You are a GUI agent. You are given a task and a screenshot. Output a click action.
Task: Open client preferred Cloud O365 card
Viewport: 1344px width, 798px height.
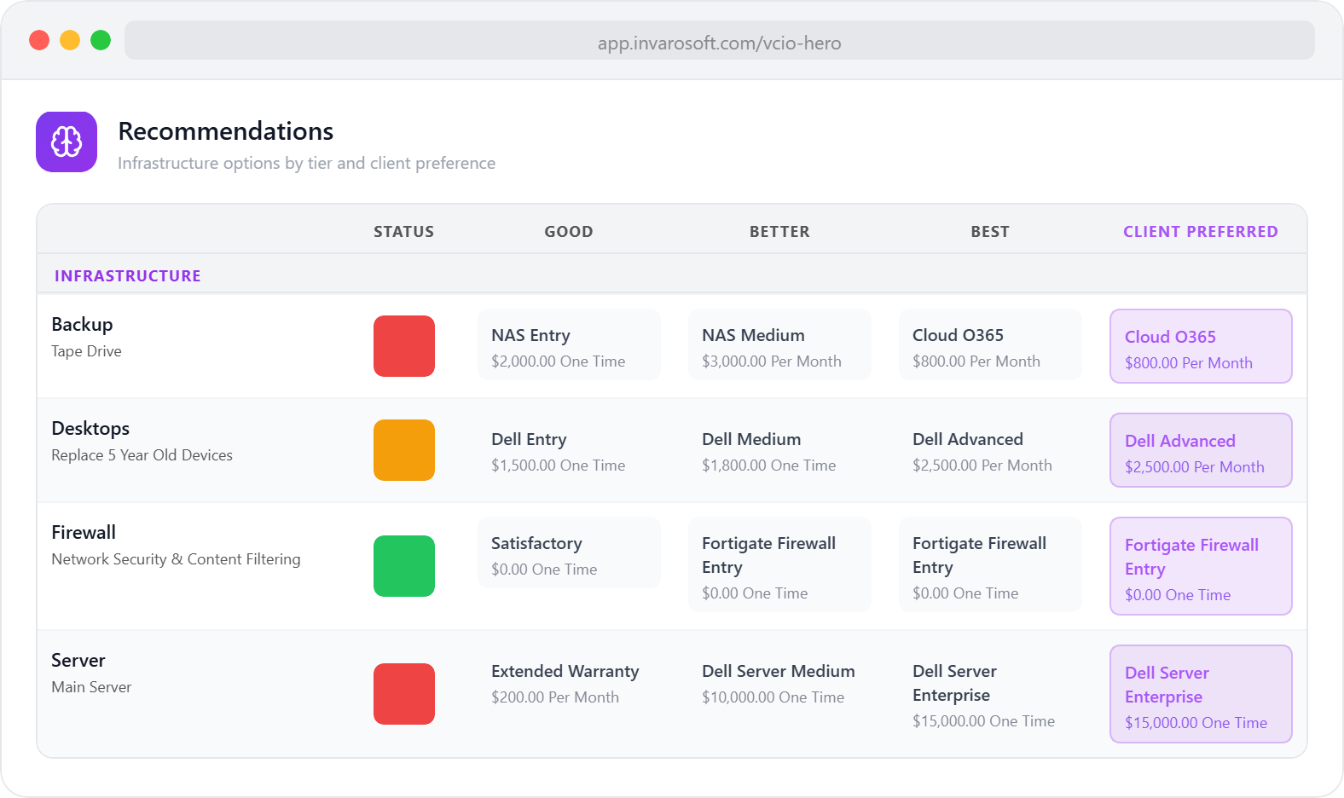[1201, 346]
